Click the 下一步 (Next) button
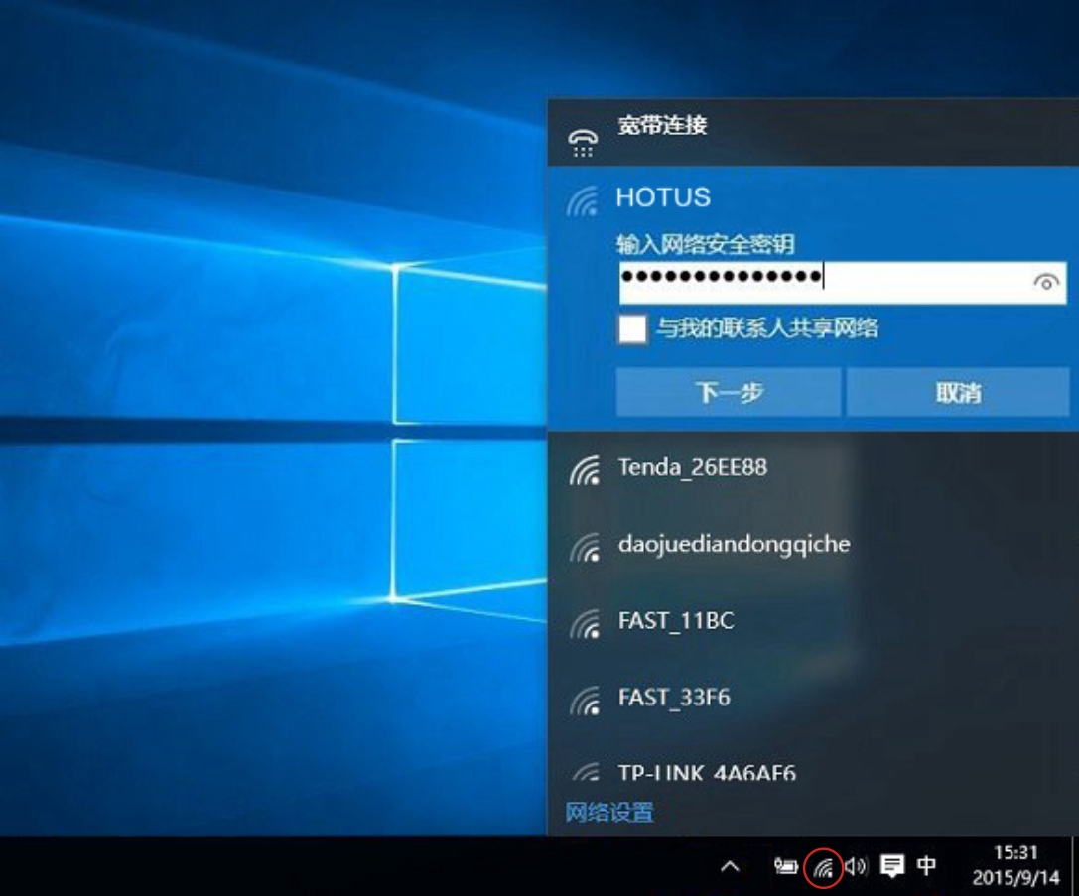 [729, 393]
